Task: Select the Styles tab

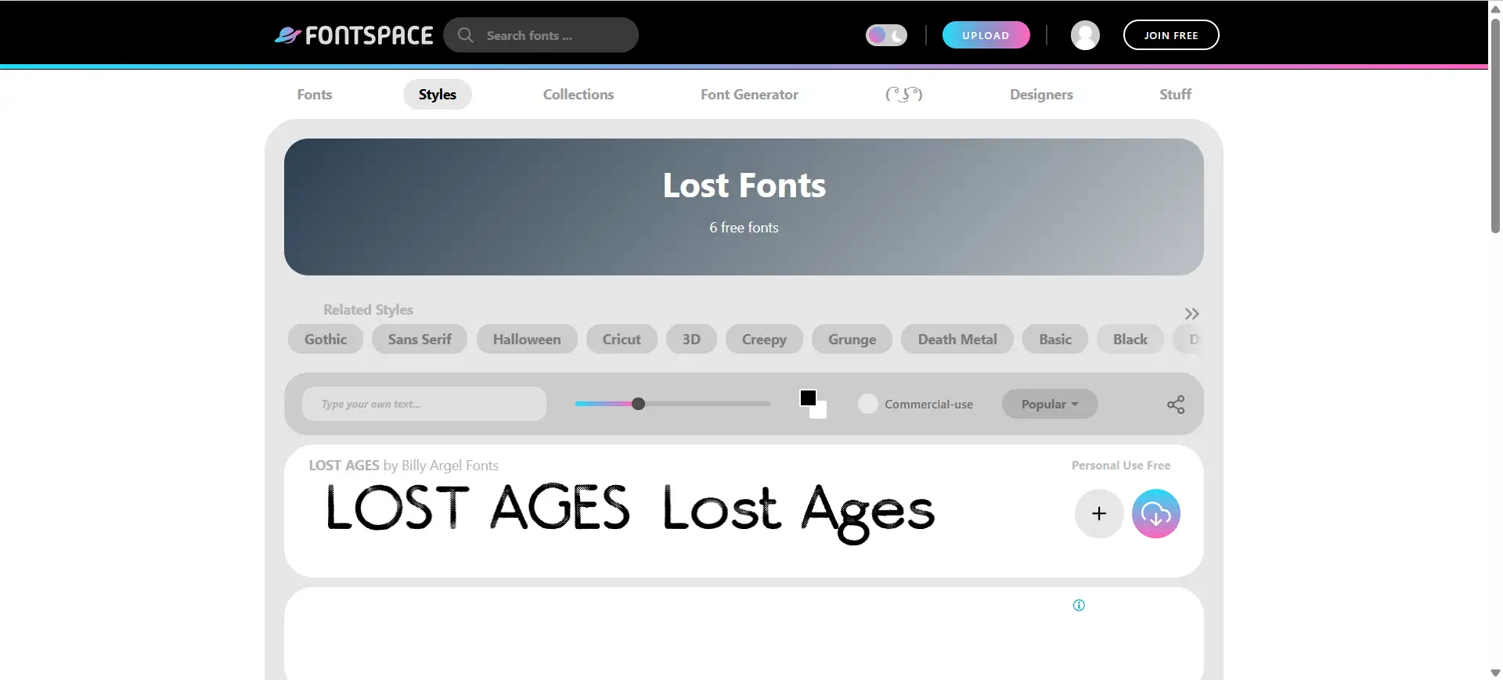Action: (438, 95)
